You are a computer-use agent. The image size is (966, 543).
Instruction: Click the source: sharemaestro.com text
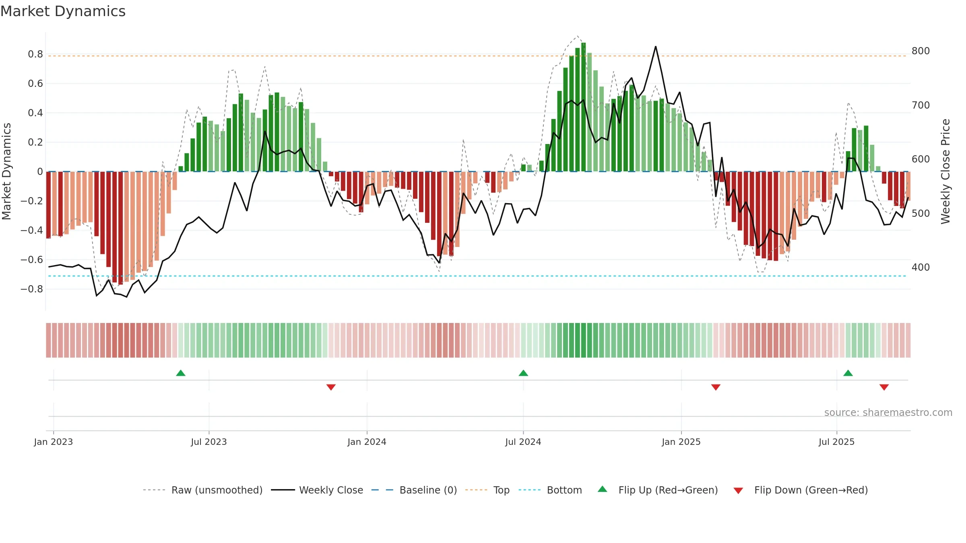(x=888, y=412)
